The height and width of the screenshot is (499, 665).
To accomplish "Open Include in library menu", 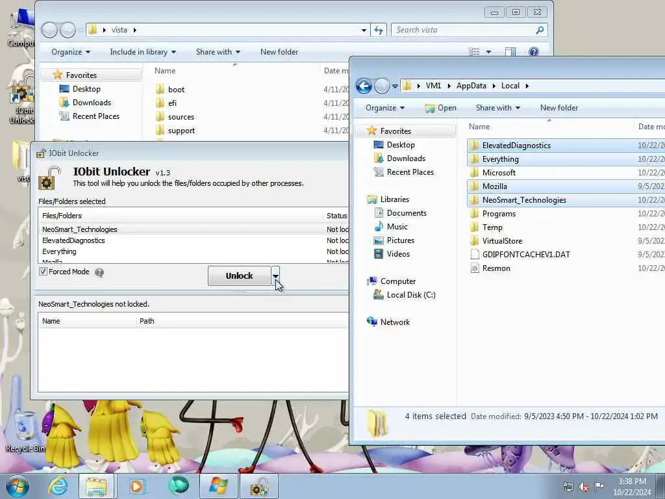I will pos(143,52).
